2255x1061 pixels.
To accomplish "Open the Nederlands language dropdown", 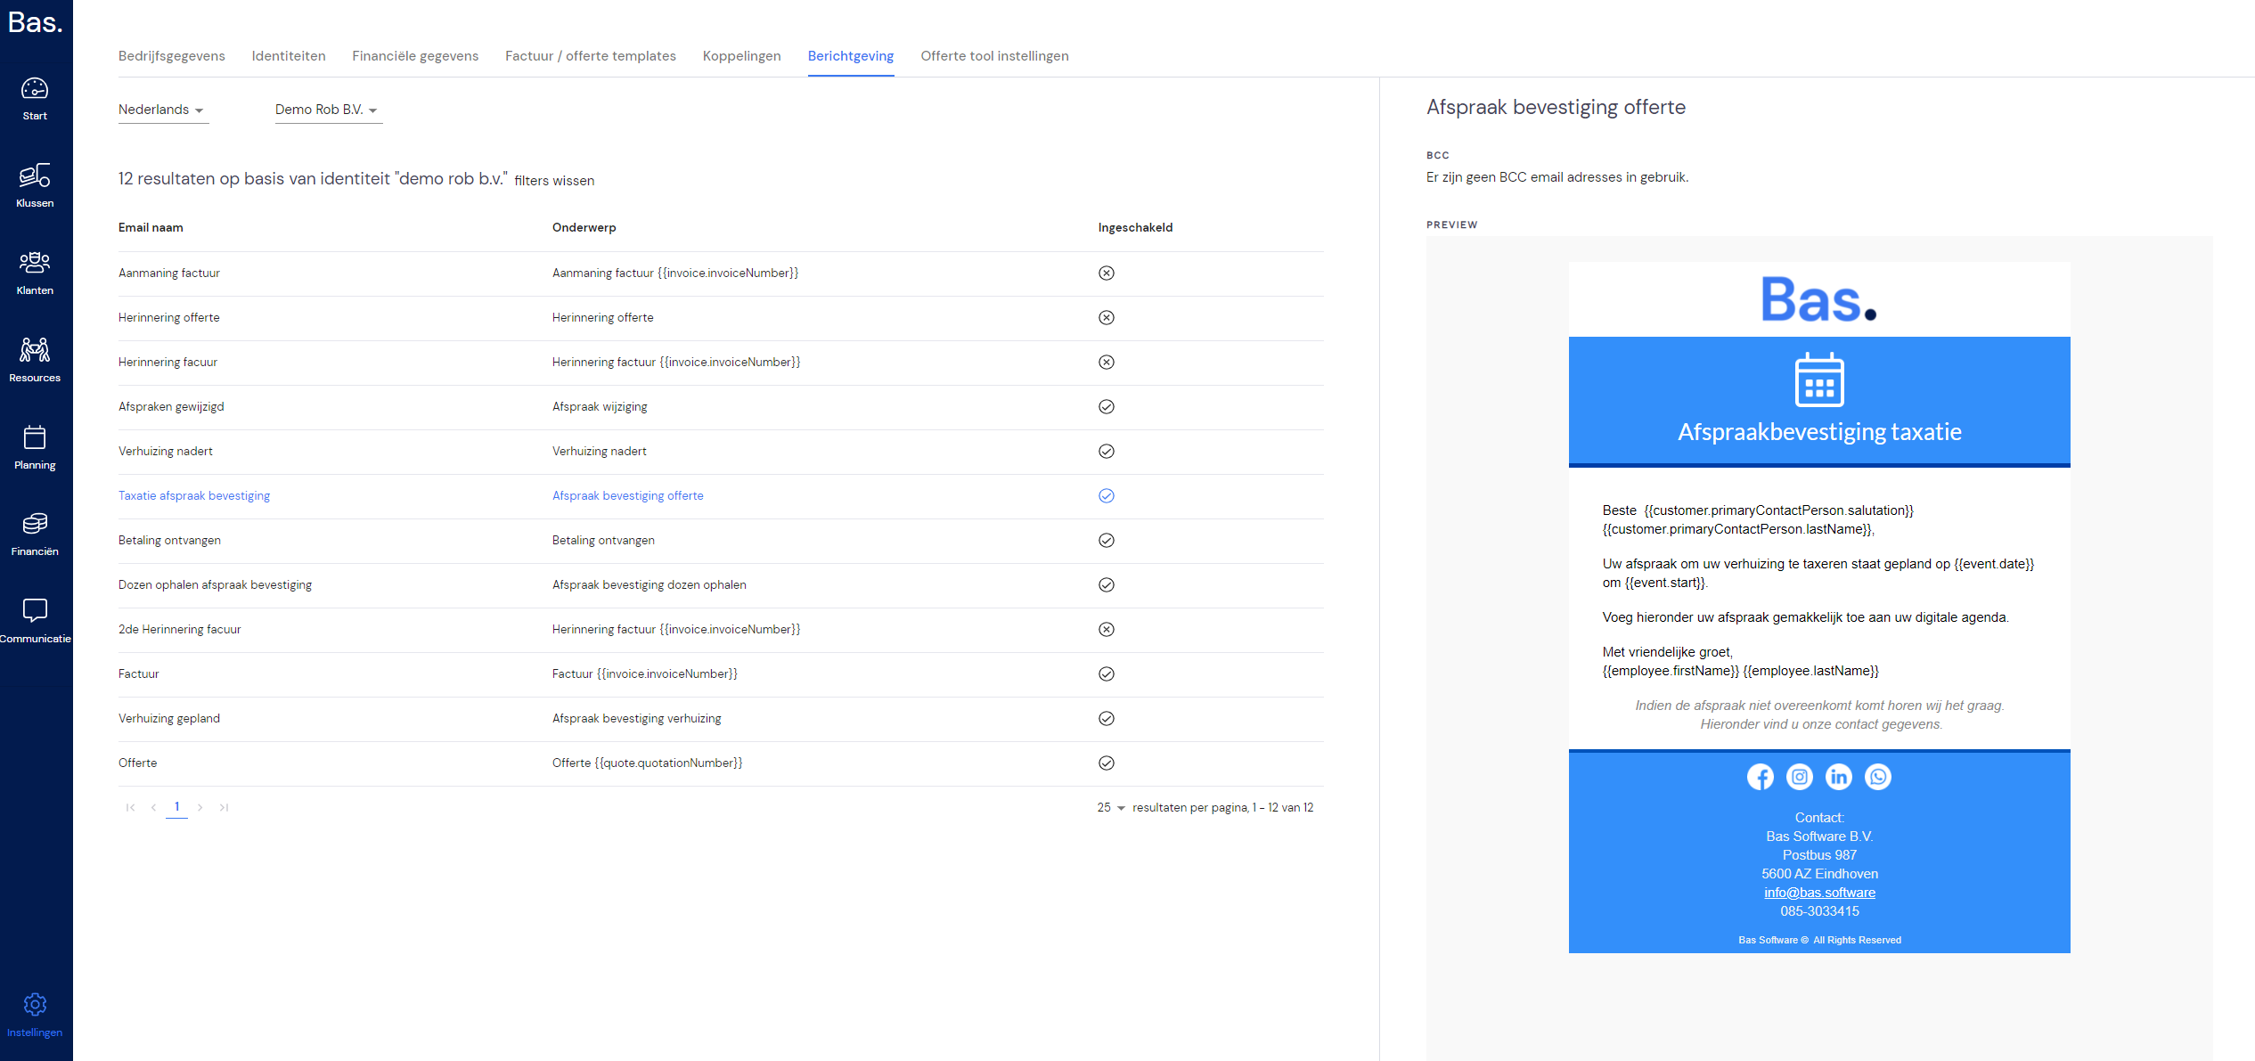I will tap(163, 110).
